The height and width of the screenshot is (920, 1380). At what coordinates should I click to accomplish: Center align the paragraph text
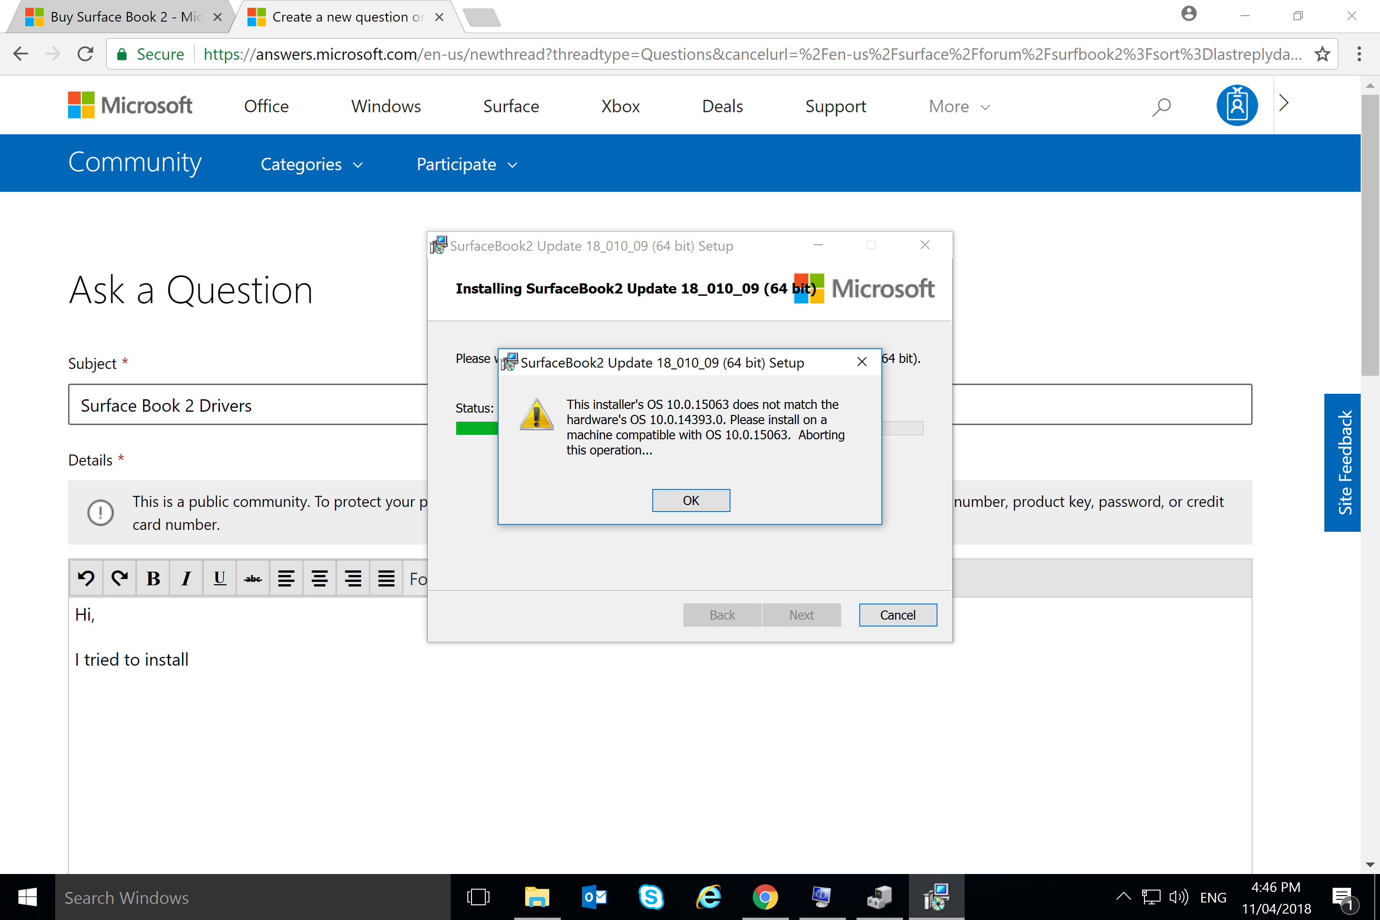click(320, 579)
